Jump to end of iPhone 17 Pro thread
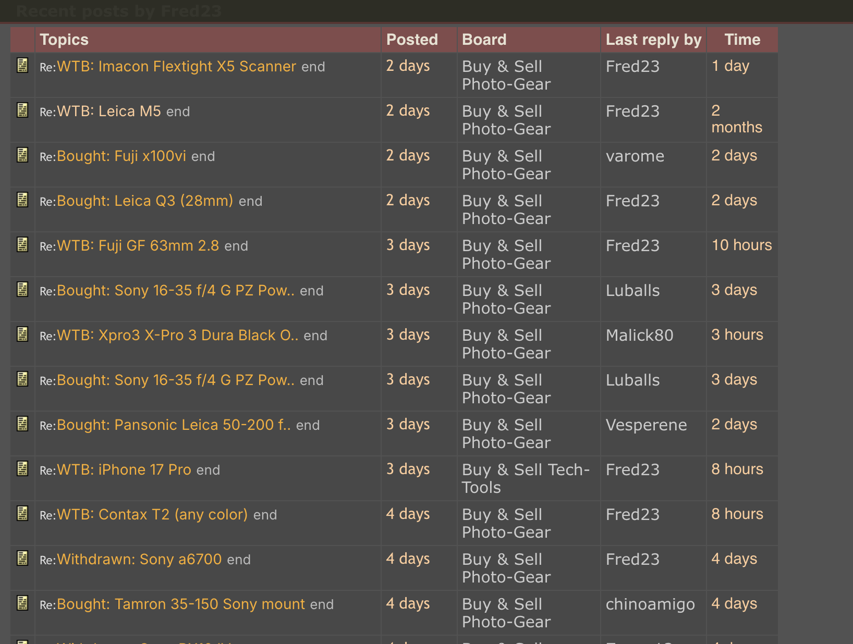Image resolution: width=853 pixels, height=644 pixels. coord(208,470)
